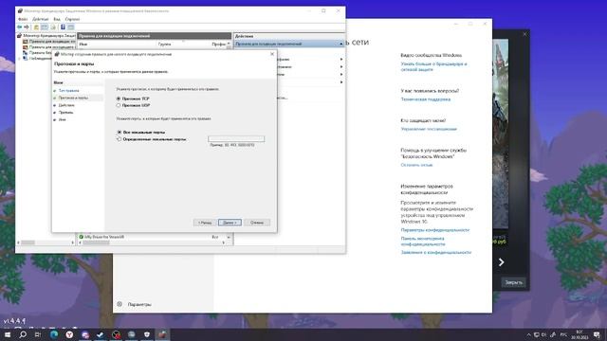Viewport: 607px width, 341px height.
Task: Open the taskbar search icon
Action: click(x=23, y=334)
